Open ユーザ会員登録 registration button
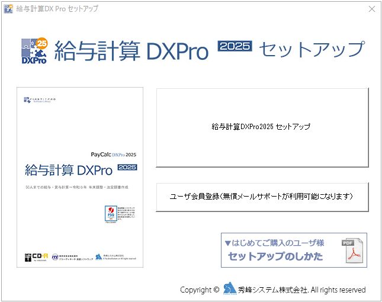The image size is (382, 302). [262, 197]
